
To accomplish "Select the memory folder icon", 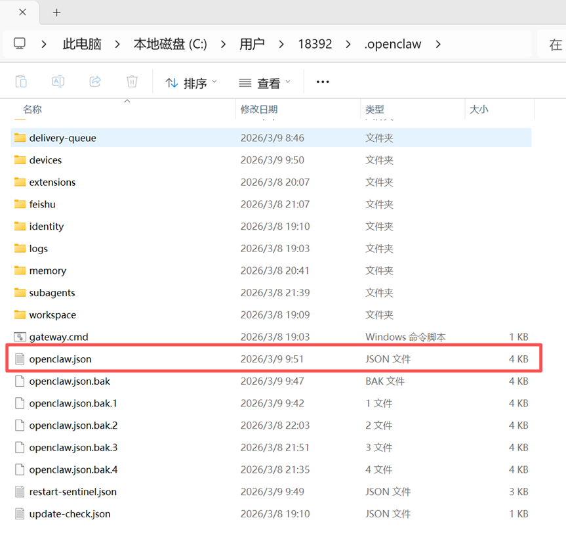I will pos(20,271).
